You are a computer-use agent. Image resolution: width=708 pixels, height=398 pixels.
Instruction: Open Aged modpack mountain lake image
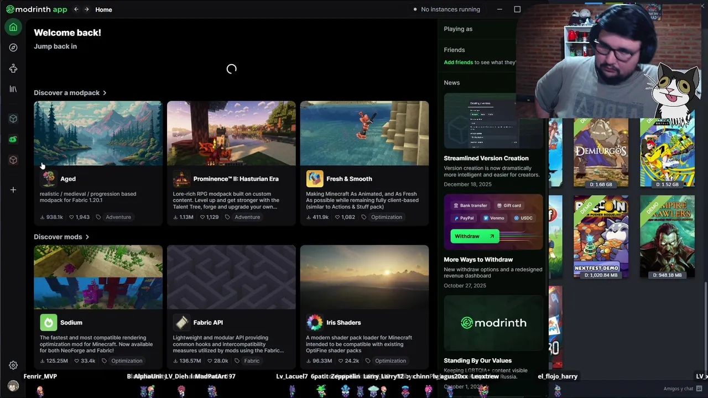98,133
